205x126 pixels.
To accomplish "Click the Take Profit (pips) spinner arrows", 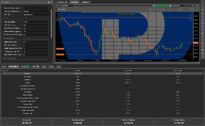I will coord(49,25).
